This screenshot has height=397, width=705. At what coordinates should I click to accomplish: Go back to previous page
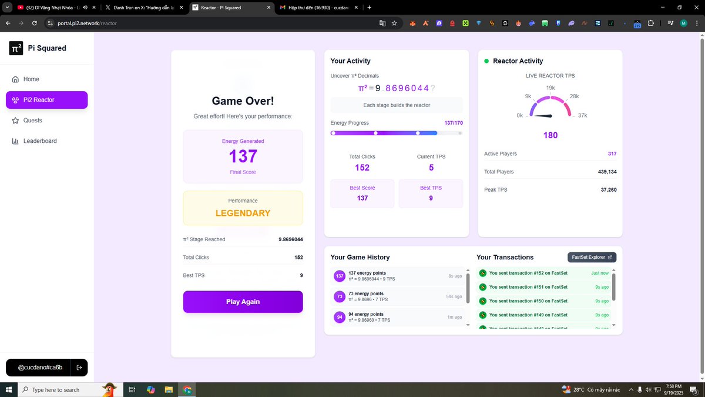8,23
